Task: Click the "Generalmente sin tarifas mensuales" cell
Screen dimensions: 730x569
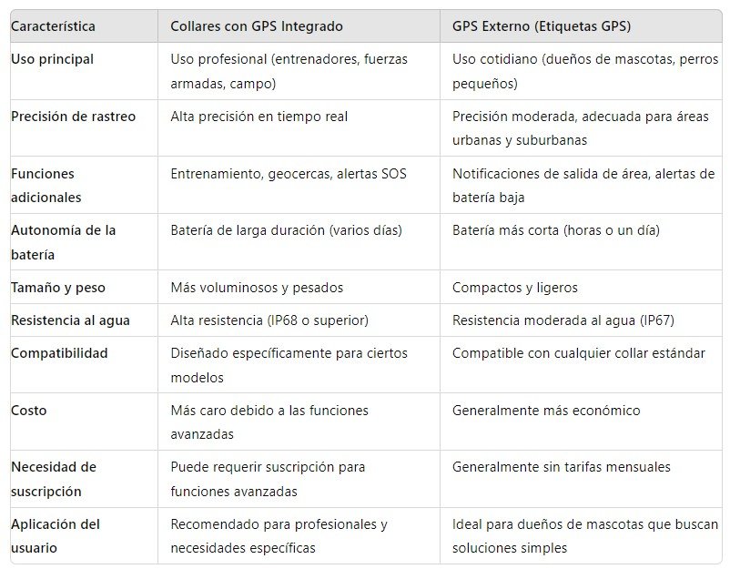Action: point(562,467)
